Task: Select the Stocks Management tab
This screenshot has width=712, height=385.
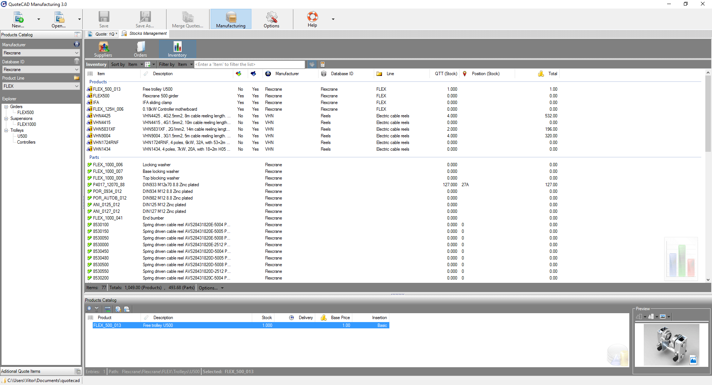Action: click(148, 34)
